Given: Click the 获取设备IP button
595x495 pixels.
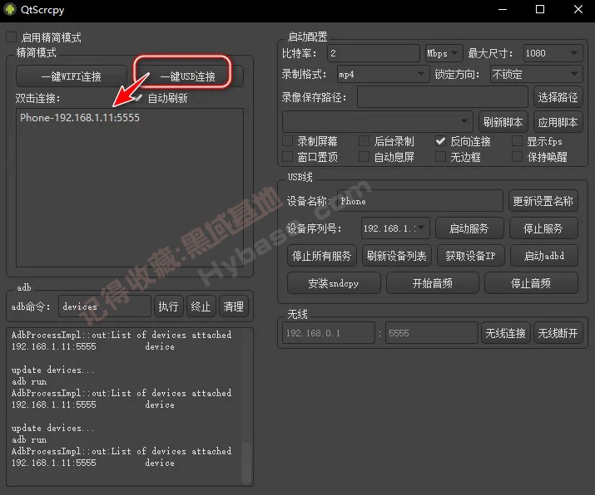Looking at the screenshot, I should pos(470,256).
